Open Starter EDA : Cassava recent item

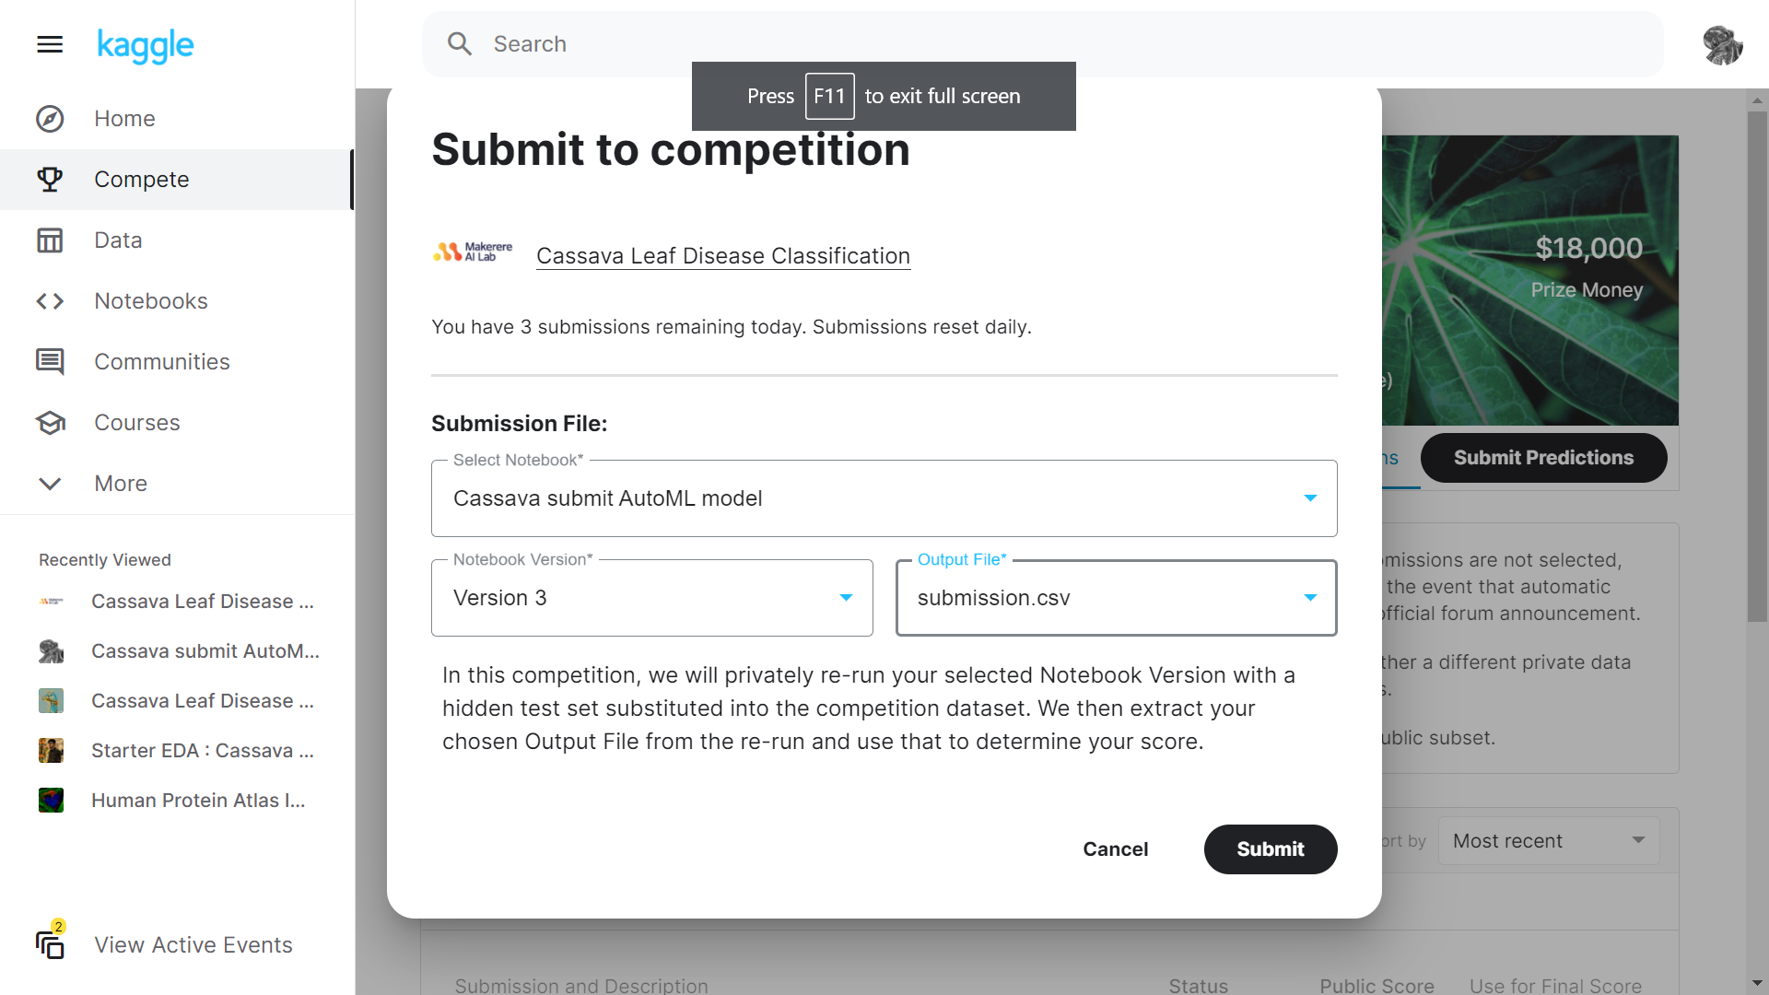[203, 751]
